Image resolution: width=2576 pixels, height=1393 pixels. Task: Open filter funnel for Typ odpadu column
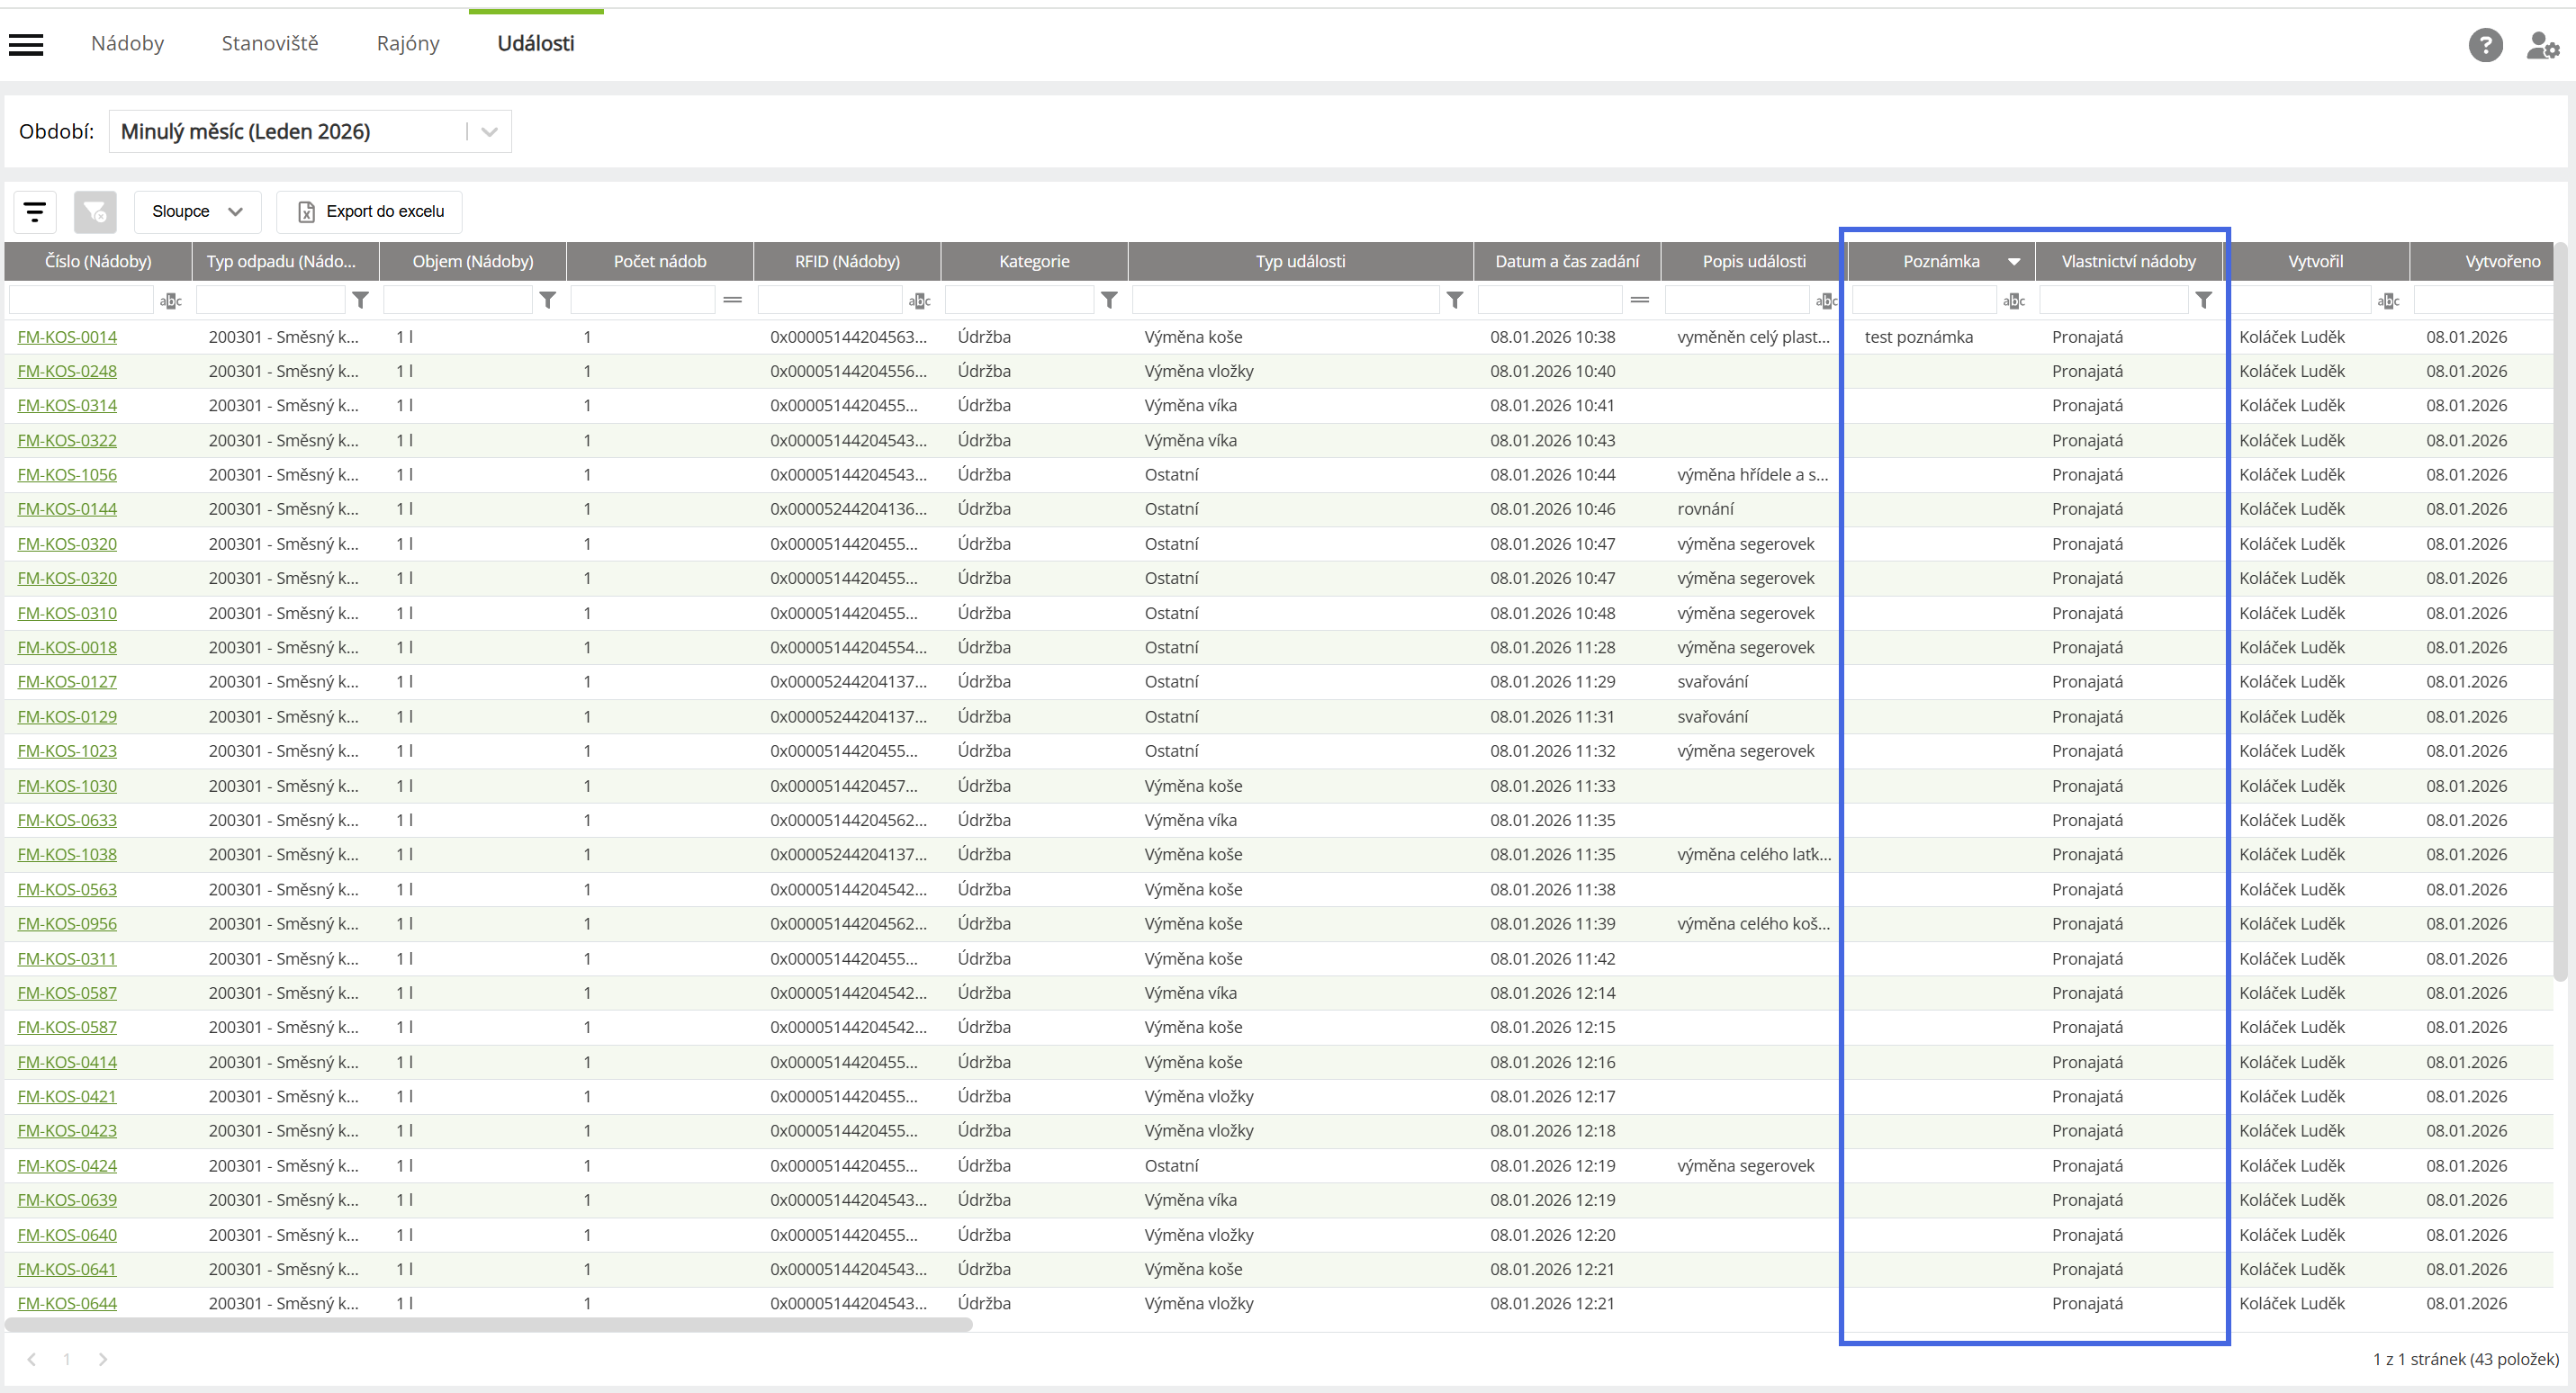pos(361,299)
